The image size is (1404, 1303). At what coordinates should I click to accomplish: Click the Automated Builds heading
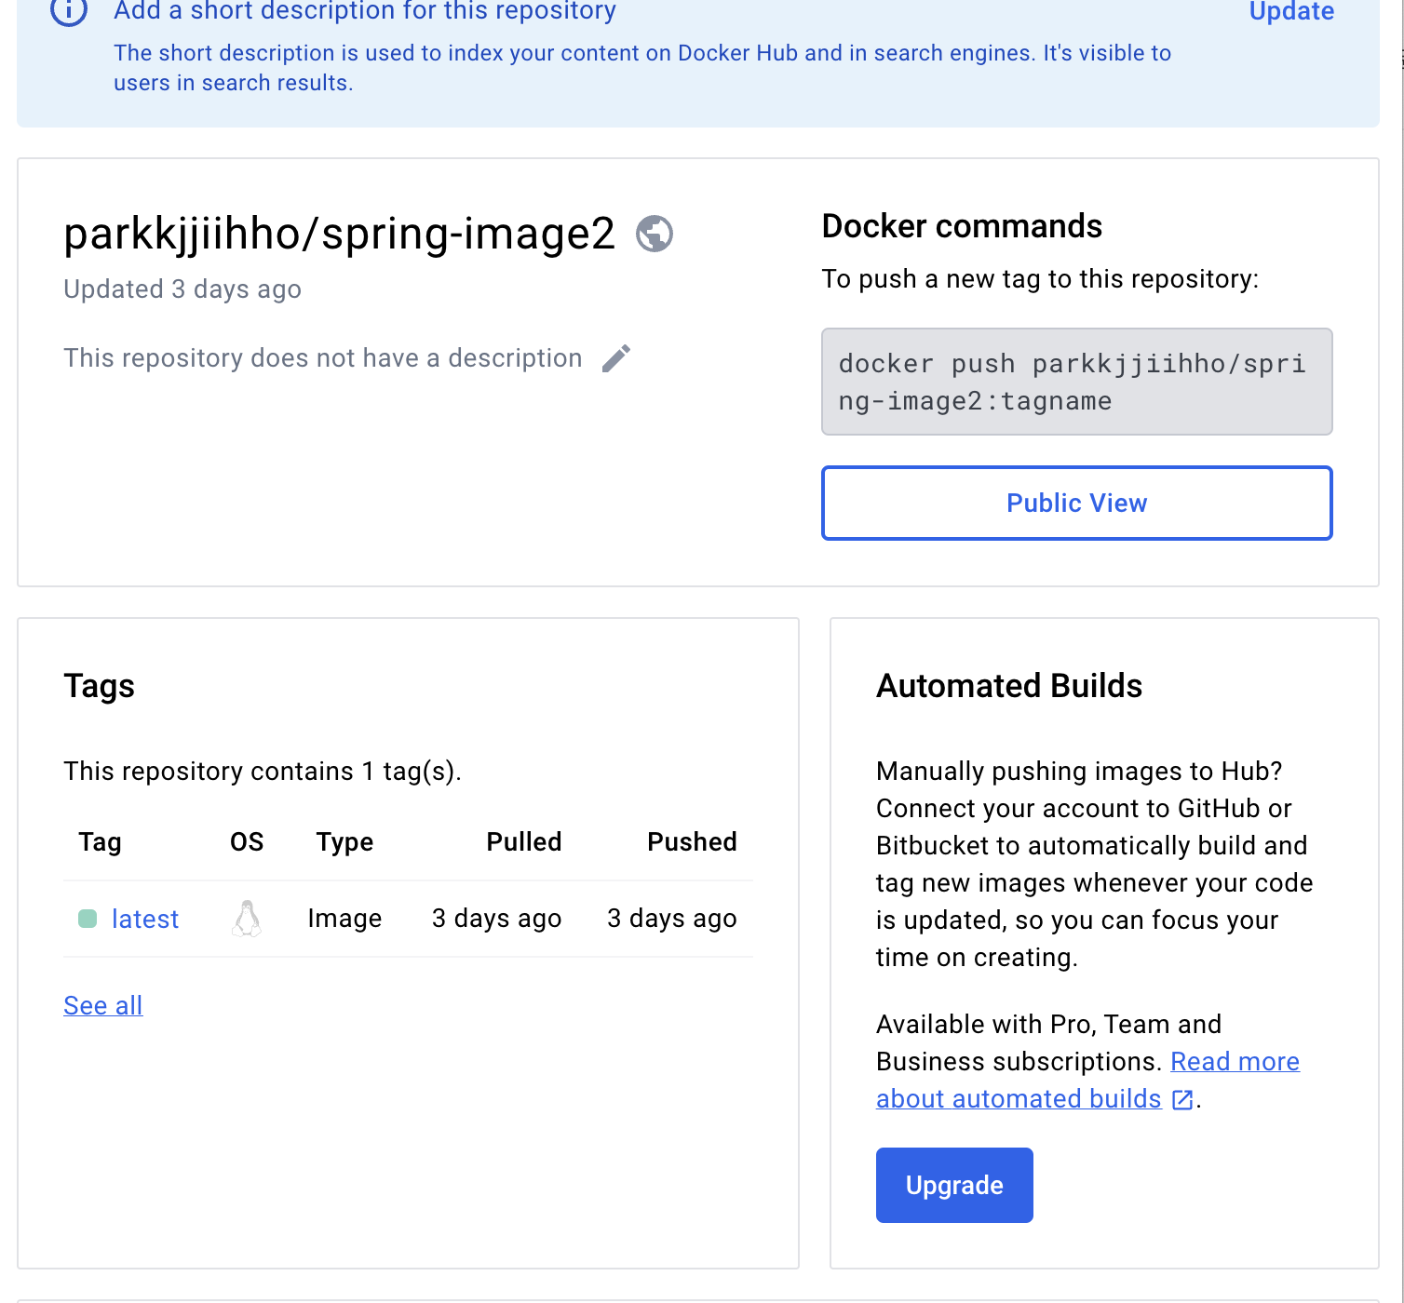click(x=1009, y=686)
